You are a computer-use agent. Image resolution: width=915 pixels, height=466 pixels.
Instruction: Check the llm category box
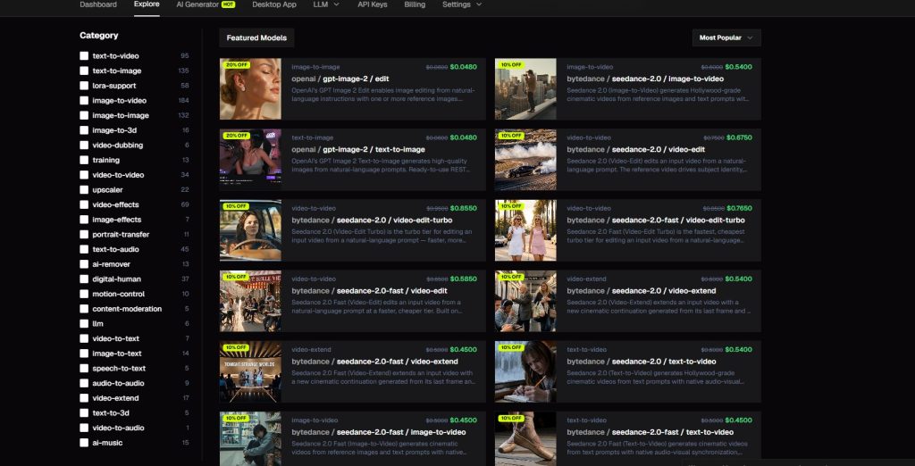coord(84,324)
